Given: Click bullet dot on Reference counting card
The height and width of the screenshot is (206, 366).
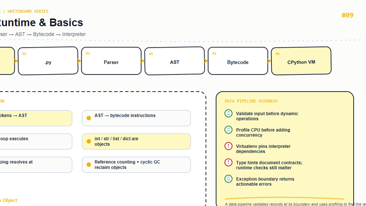Looking at the screenshot, I should click(89, 165).
